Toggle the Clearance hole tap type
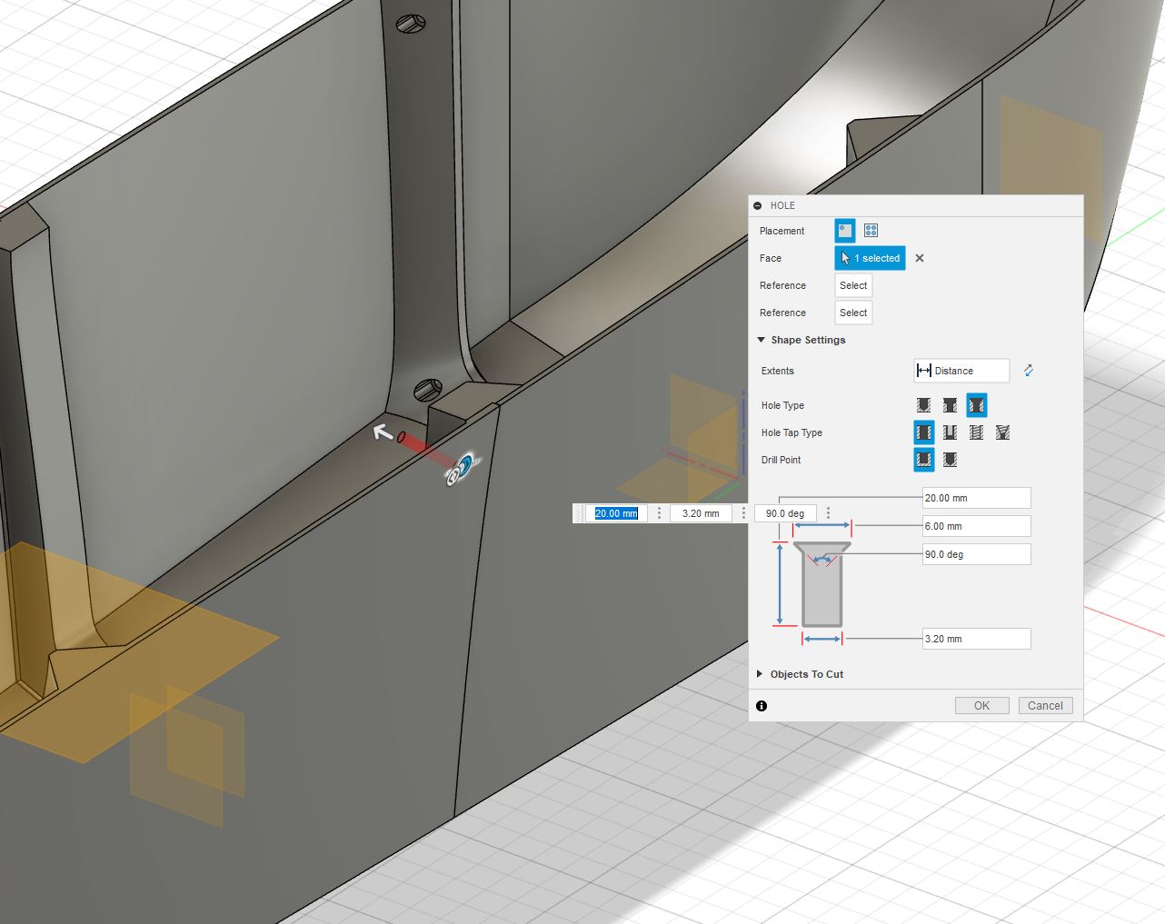The width and height of the screenshot is (1165, 924). coord(950,432)
